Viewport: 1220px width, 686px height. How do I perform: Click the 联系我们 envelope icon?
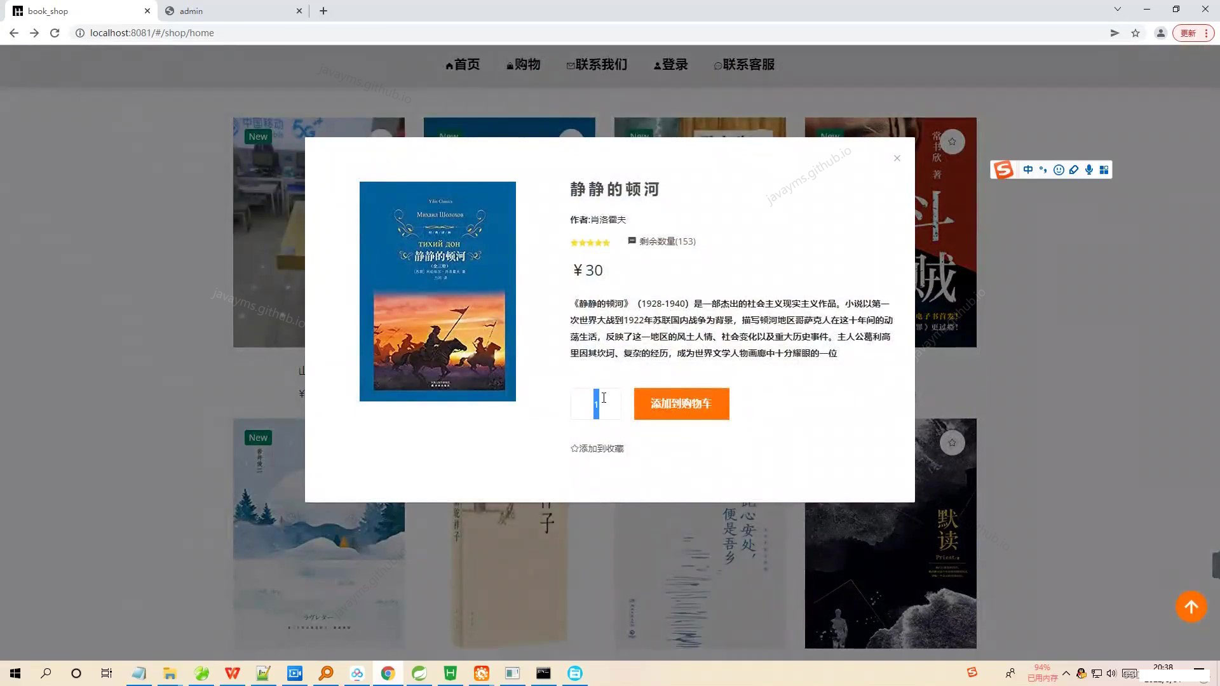point(570,64)
